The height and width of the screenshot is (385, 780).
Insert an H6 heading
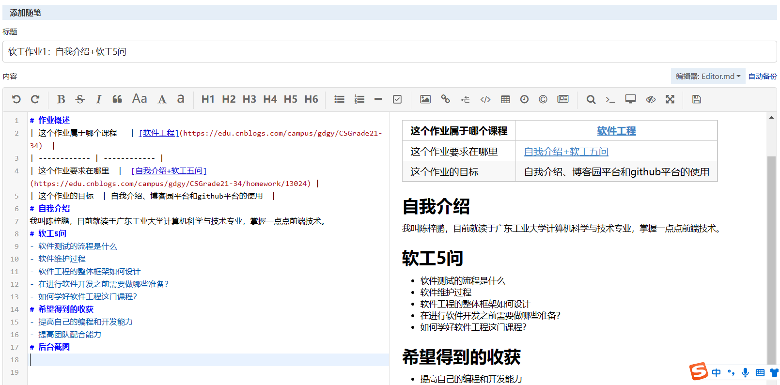pyautogui.click(x=312, y=99)
